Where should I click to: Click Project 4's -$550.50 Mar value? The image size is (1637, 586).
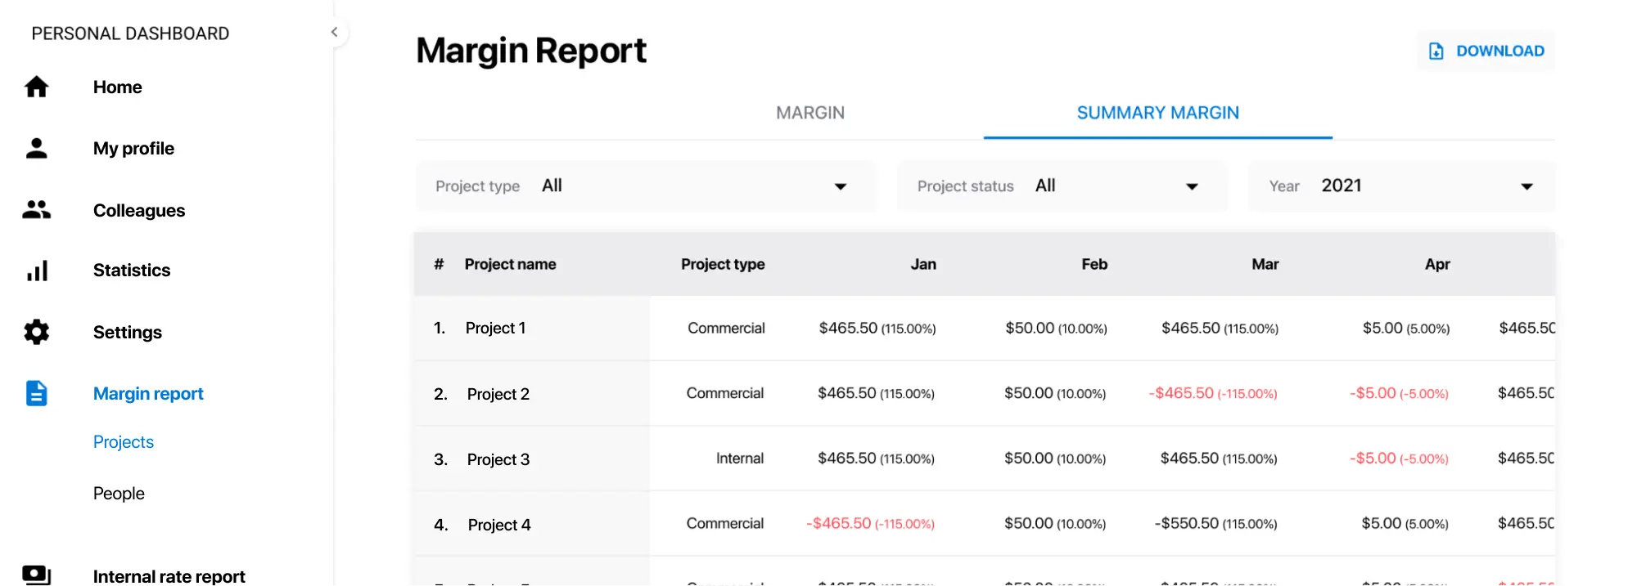[x=1215, y=524]
